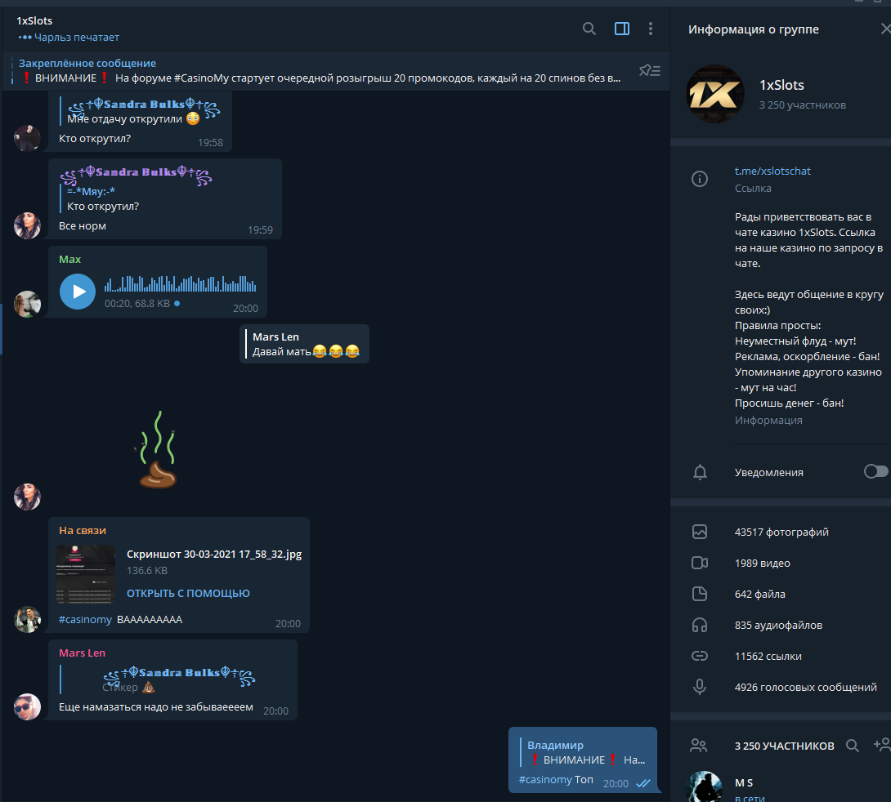Close the group information panel
The height and width of the screenshot is (802, 891).
coord(885,29)
